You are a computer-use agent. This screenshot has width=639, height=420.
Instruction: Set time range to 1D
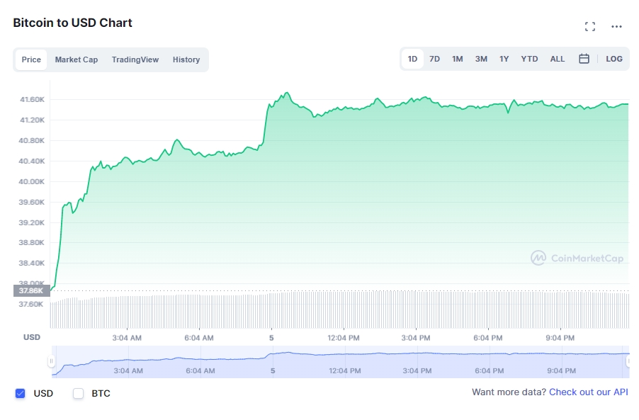point(412,59)
